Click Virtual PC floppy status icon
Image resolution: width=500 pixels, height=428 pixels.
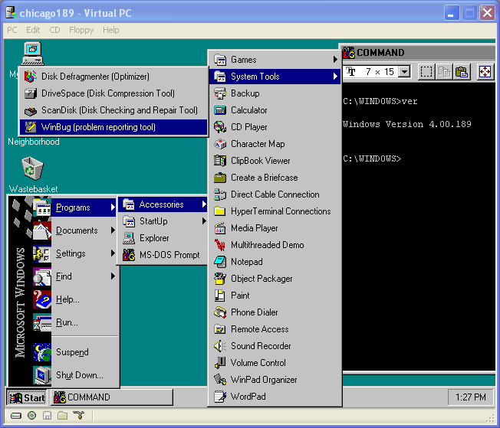tap(48, 416)
